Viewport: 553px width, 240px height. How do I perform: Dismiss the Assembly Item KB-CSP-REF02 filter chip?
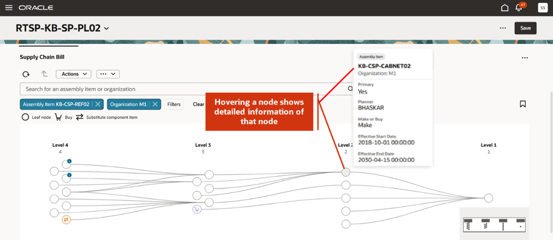pyautogui.click(x=99, y=104)
